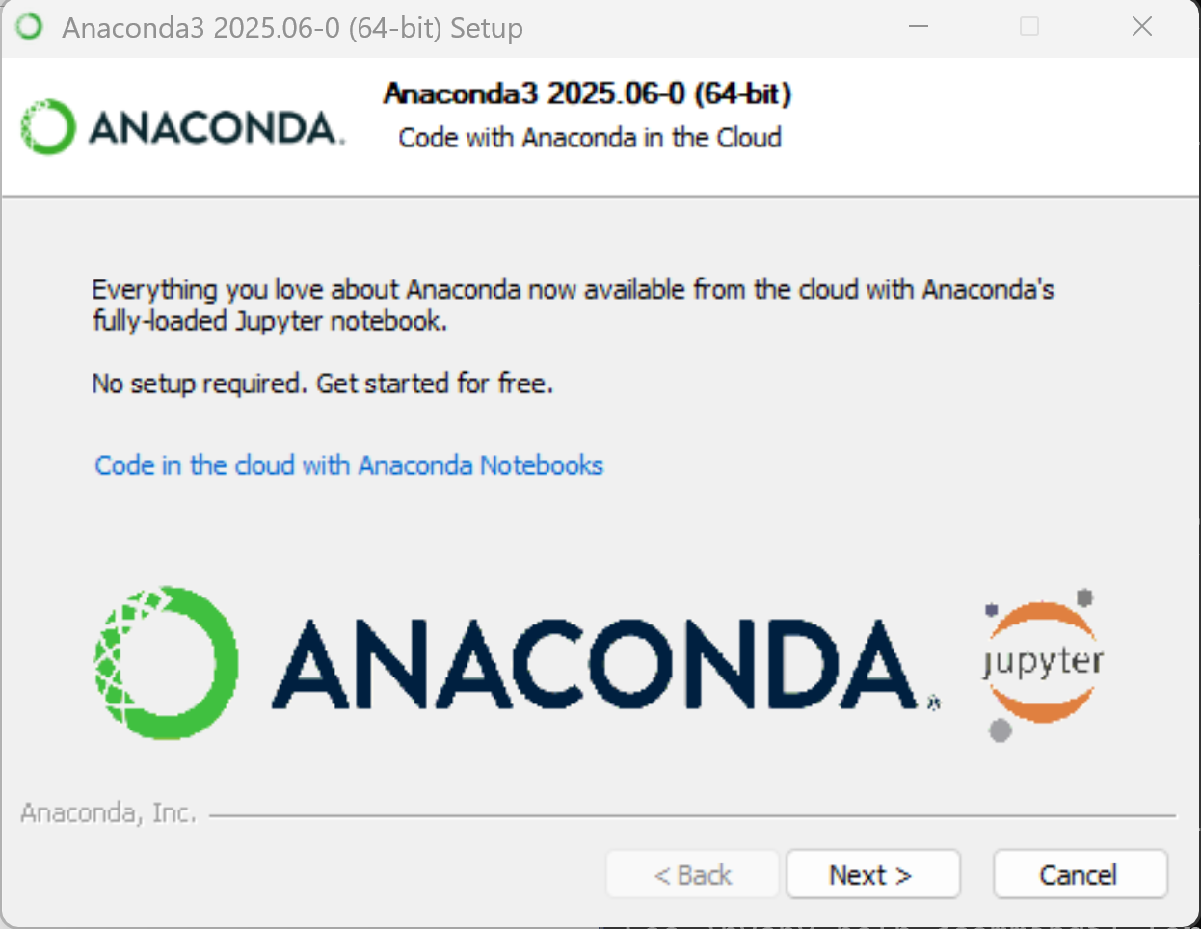The height and width of the screenshot is (929, 1201).
Task: Open Code in the cloud with Anaconda Notebooks link
Action: (x=349, y=465)
